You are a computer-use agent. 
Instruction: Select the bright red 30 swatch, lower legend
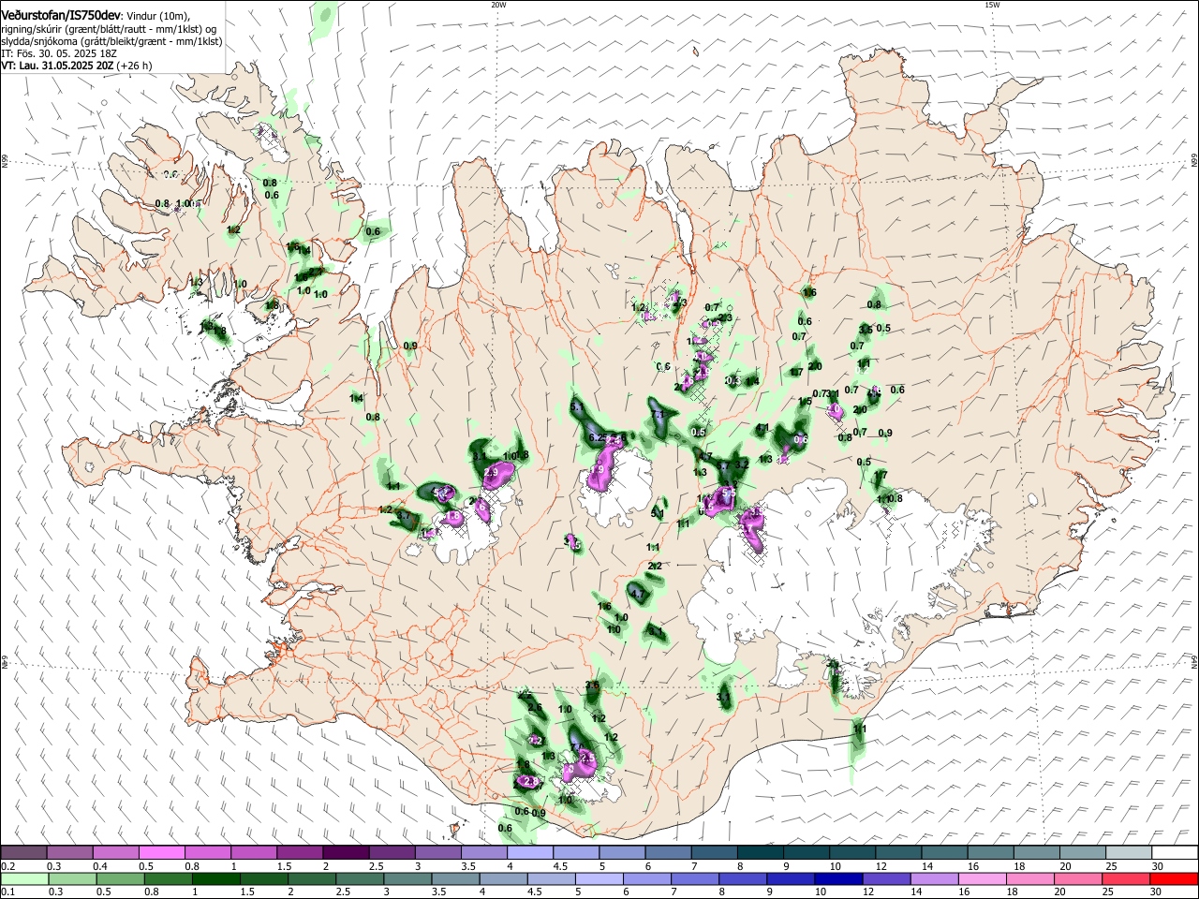[x=1175, y=878]
